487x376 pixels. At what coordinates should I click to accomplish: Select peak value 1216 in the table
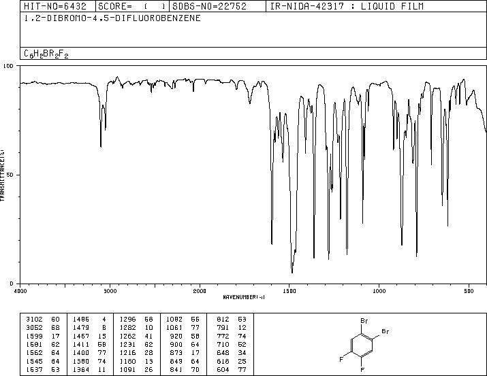click(x=127, y=353)
